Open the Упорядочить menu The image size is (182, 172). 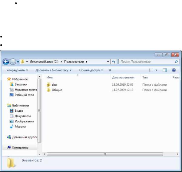tap(17, 70)
